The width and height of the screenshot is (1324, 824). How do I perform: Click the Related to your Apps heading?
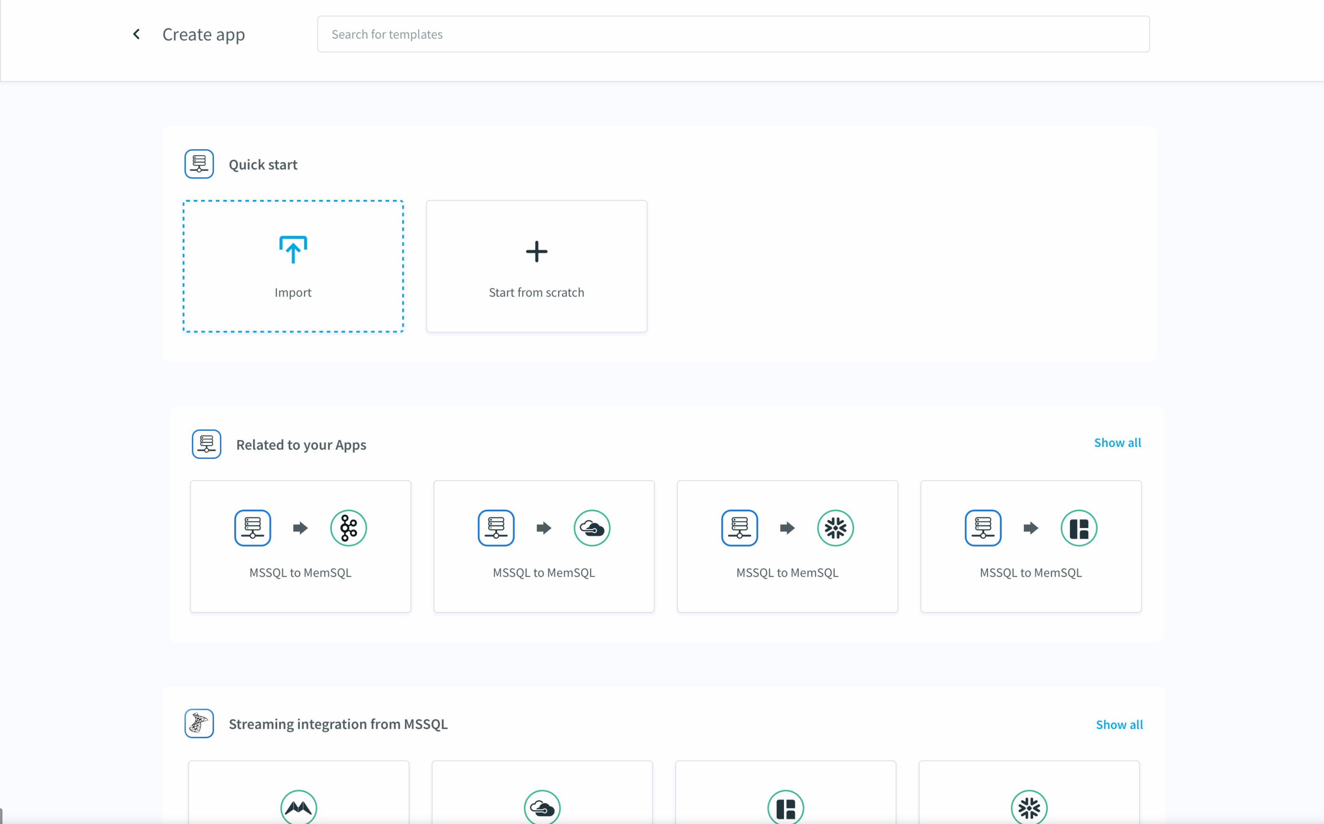(301, 445)
